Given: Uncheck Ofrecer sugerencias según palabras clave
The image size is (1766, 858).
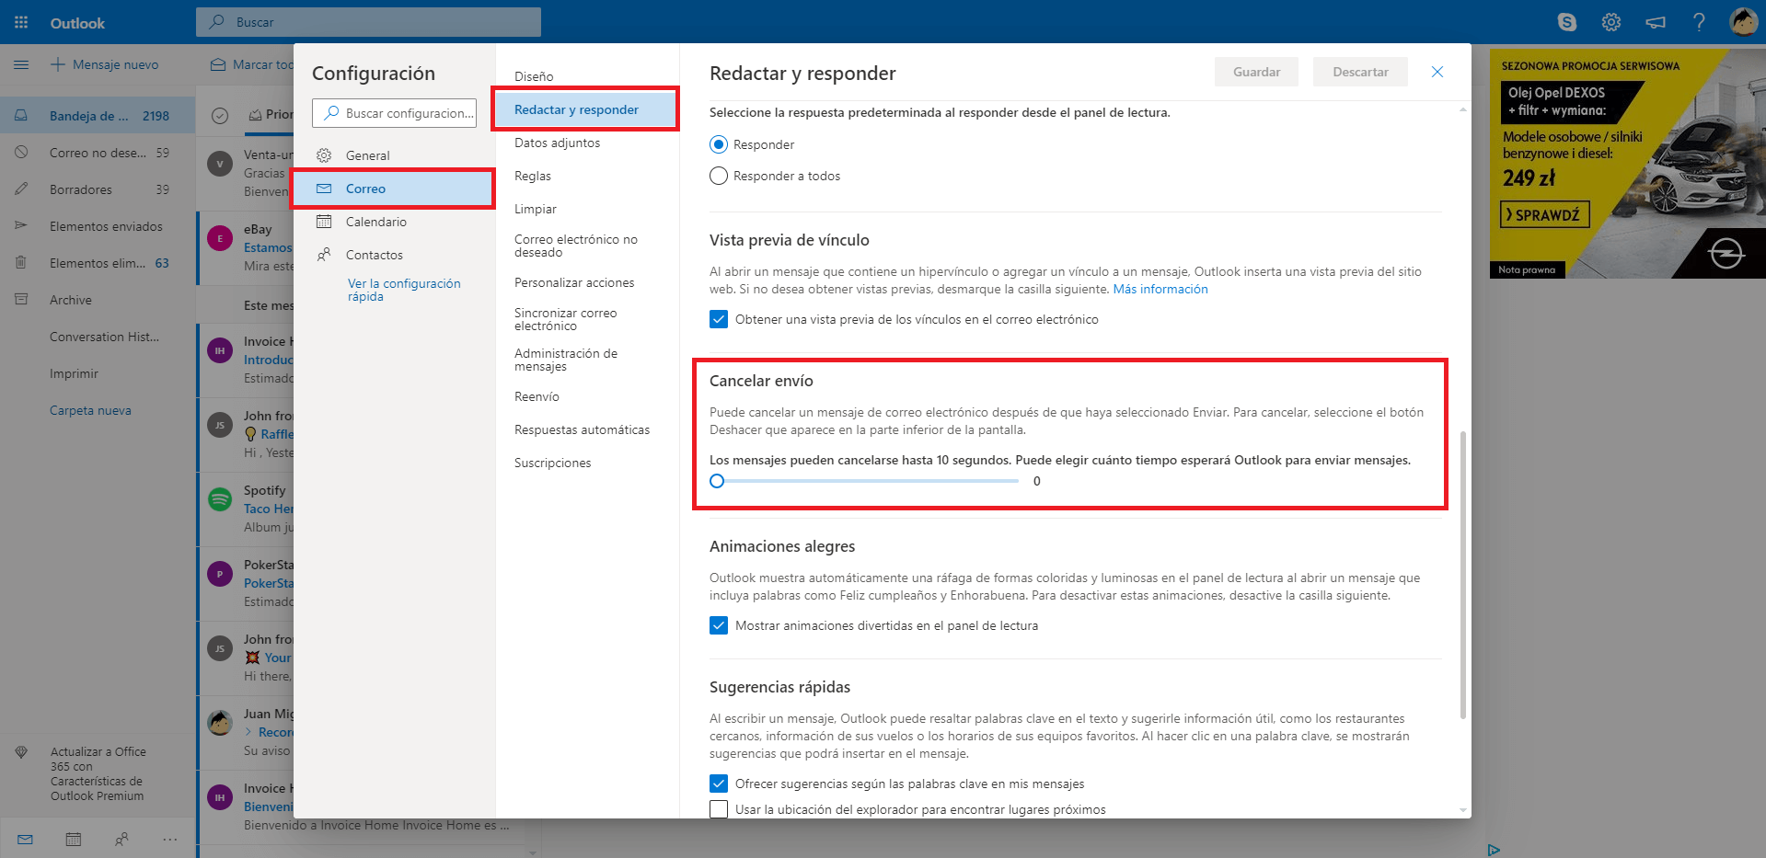Looking at the screenshot, I should point(719,784).
